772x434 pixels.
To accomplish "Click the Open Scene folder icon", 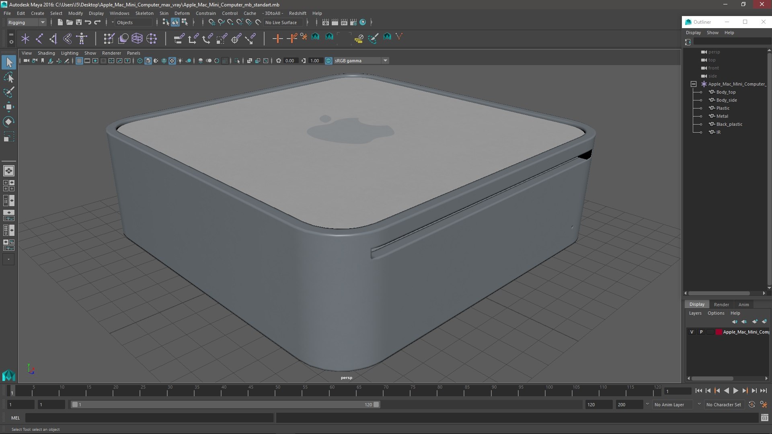I will point(69,23).
